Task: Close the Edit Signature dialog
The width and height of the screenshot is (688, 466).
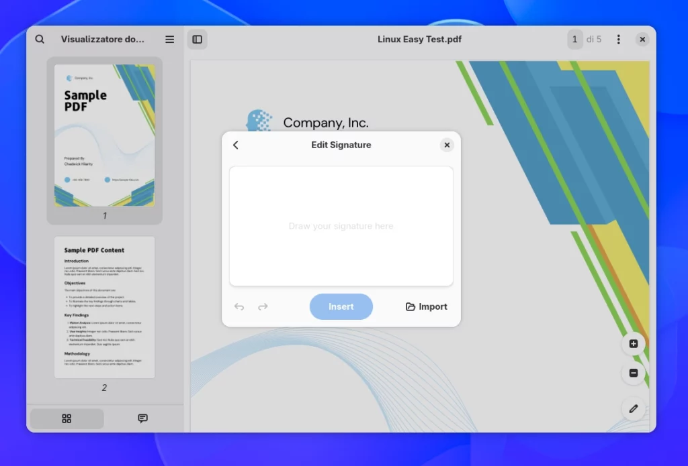Action: (447, 145)
